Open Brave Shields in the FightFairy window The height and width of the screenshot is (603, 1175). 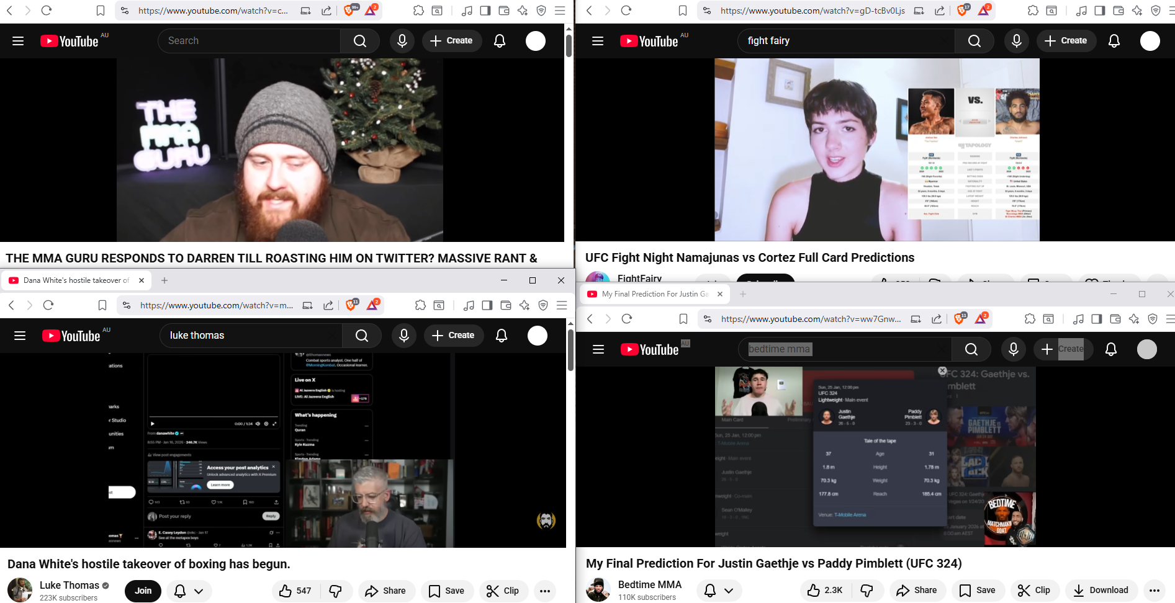coord(963,10)
